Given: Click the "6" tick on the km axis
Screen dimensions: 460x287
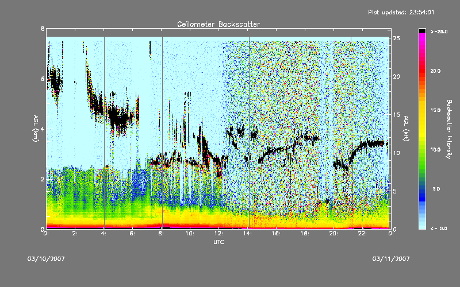Looking at the screenshot, I should [43, 79].
